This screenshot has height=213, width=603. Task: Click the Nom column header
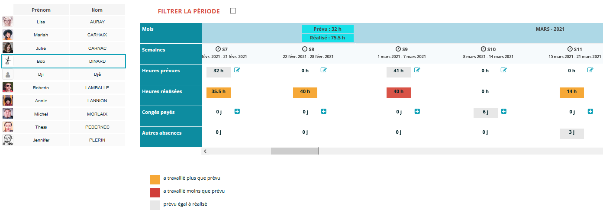click(97, 10)
